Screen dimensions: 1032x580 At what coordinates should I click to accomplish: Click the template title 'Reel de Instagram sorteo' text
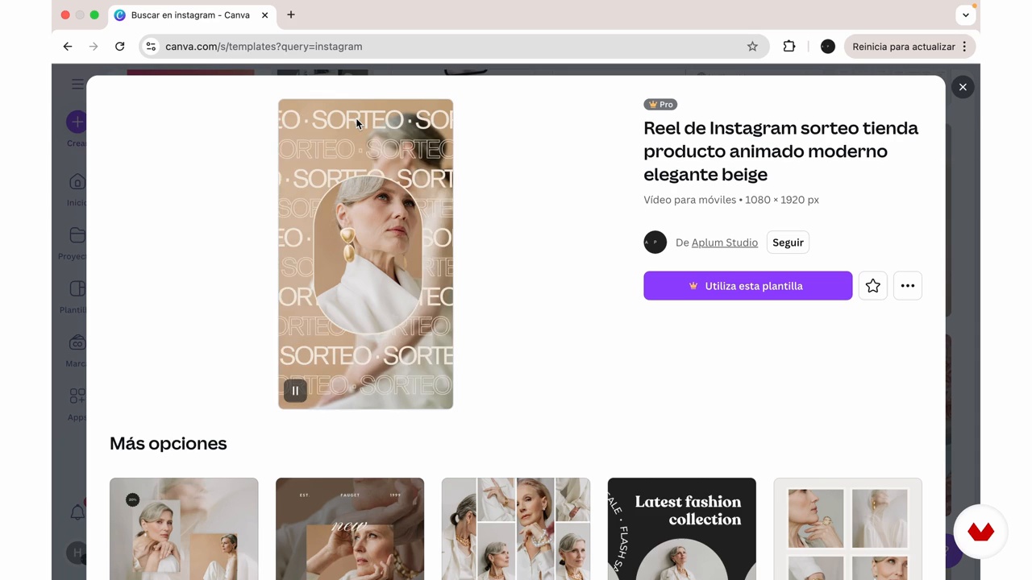click(x=780, y=151)
